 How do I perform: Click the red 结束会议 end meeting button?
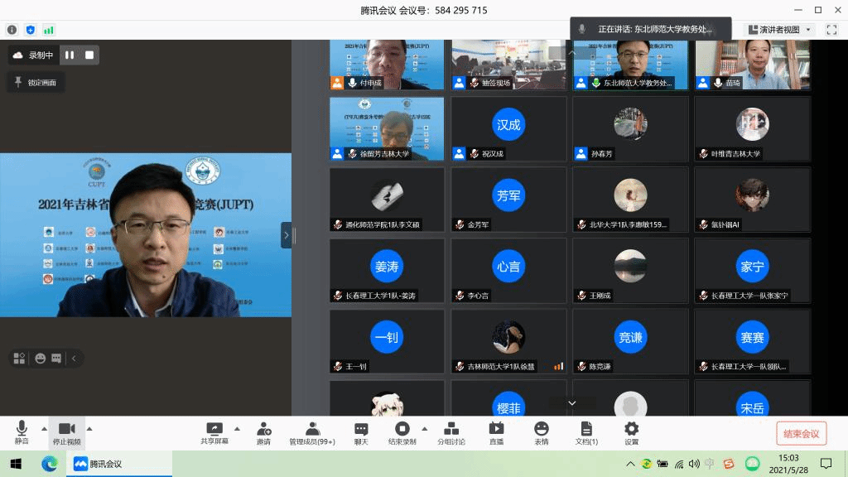[x=801, y=434]
